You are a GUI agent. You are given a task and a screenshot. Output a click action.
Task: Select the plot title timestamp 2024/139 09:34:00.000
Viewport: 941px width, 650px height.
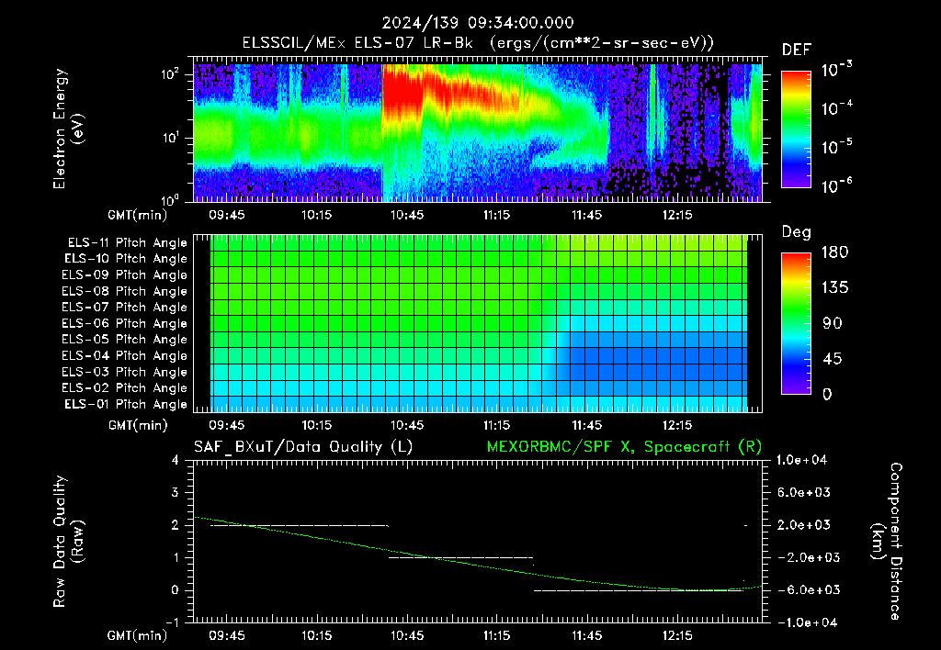point(478,23)
